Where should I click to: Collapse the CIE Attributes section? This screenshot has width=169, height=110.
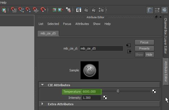[42, 85]
